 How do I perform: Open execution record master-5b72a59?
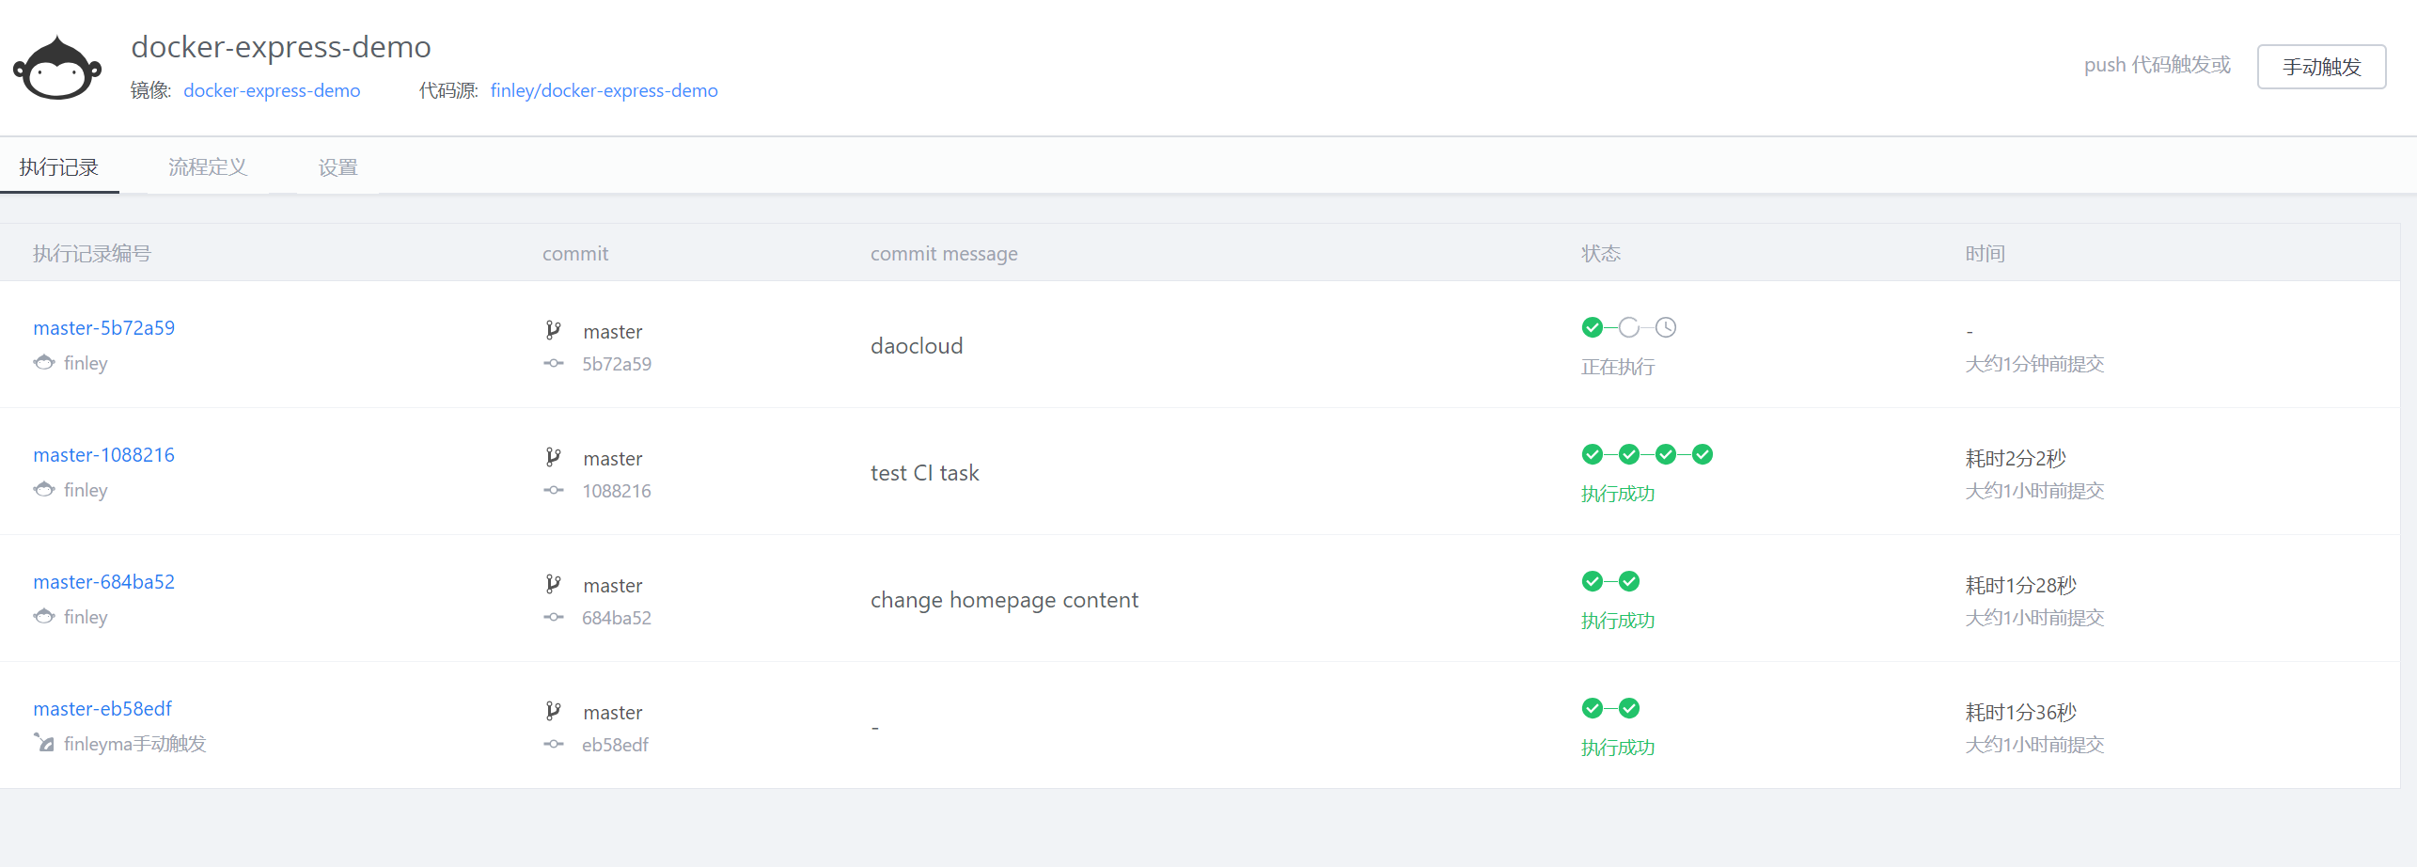104,328
